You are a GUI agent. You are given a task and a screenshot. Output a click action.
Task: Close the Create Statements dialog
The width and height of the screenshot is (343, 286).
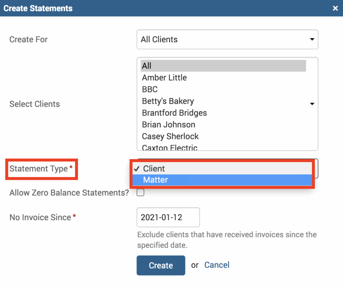(x=335, y=8)
